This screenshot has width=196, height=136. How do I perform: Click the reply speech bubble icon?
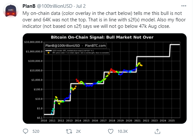pyautogui.click(x=26, y=131)
